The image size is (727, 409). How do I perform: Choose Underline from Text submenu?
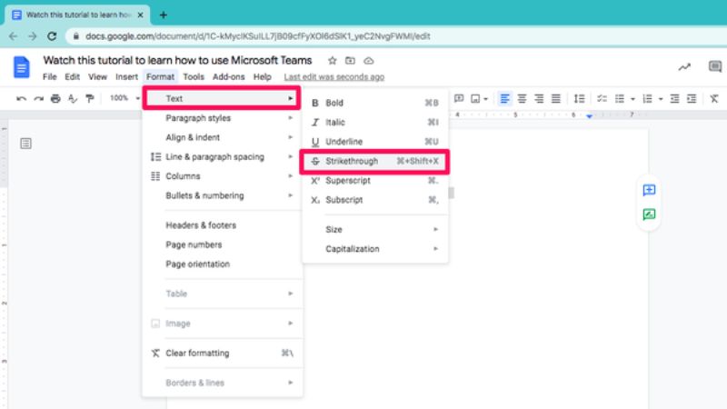tap(375, 142)
